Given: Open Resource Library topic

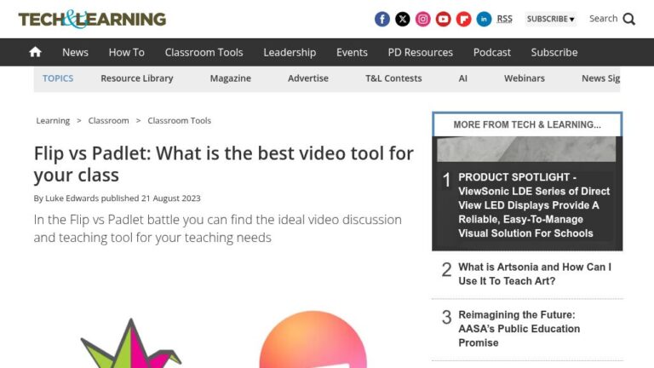Looking at the screenshot, I should (x=137, y=78).
